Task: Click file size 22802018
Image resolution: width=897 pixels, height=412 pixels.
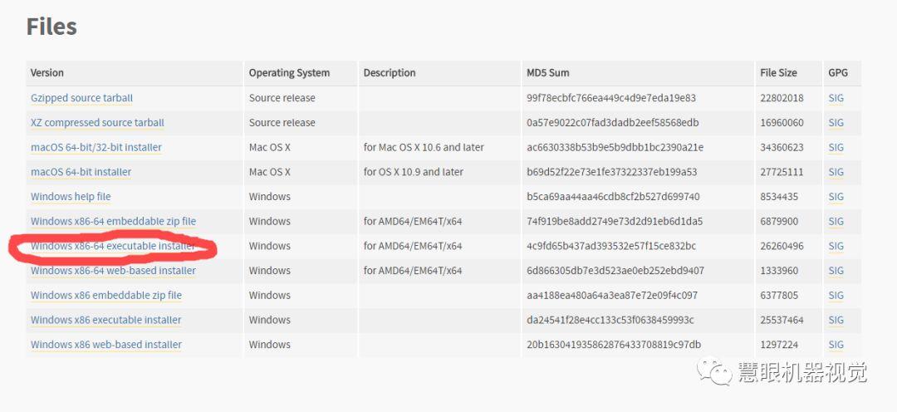Action: tap(782, 98)
